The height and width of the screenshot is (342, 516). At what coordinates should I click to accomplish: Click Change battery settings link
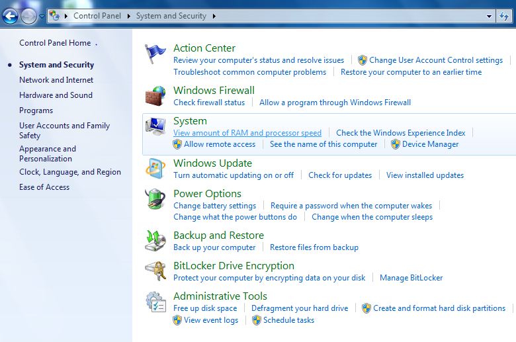[x=214, y=206]
